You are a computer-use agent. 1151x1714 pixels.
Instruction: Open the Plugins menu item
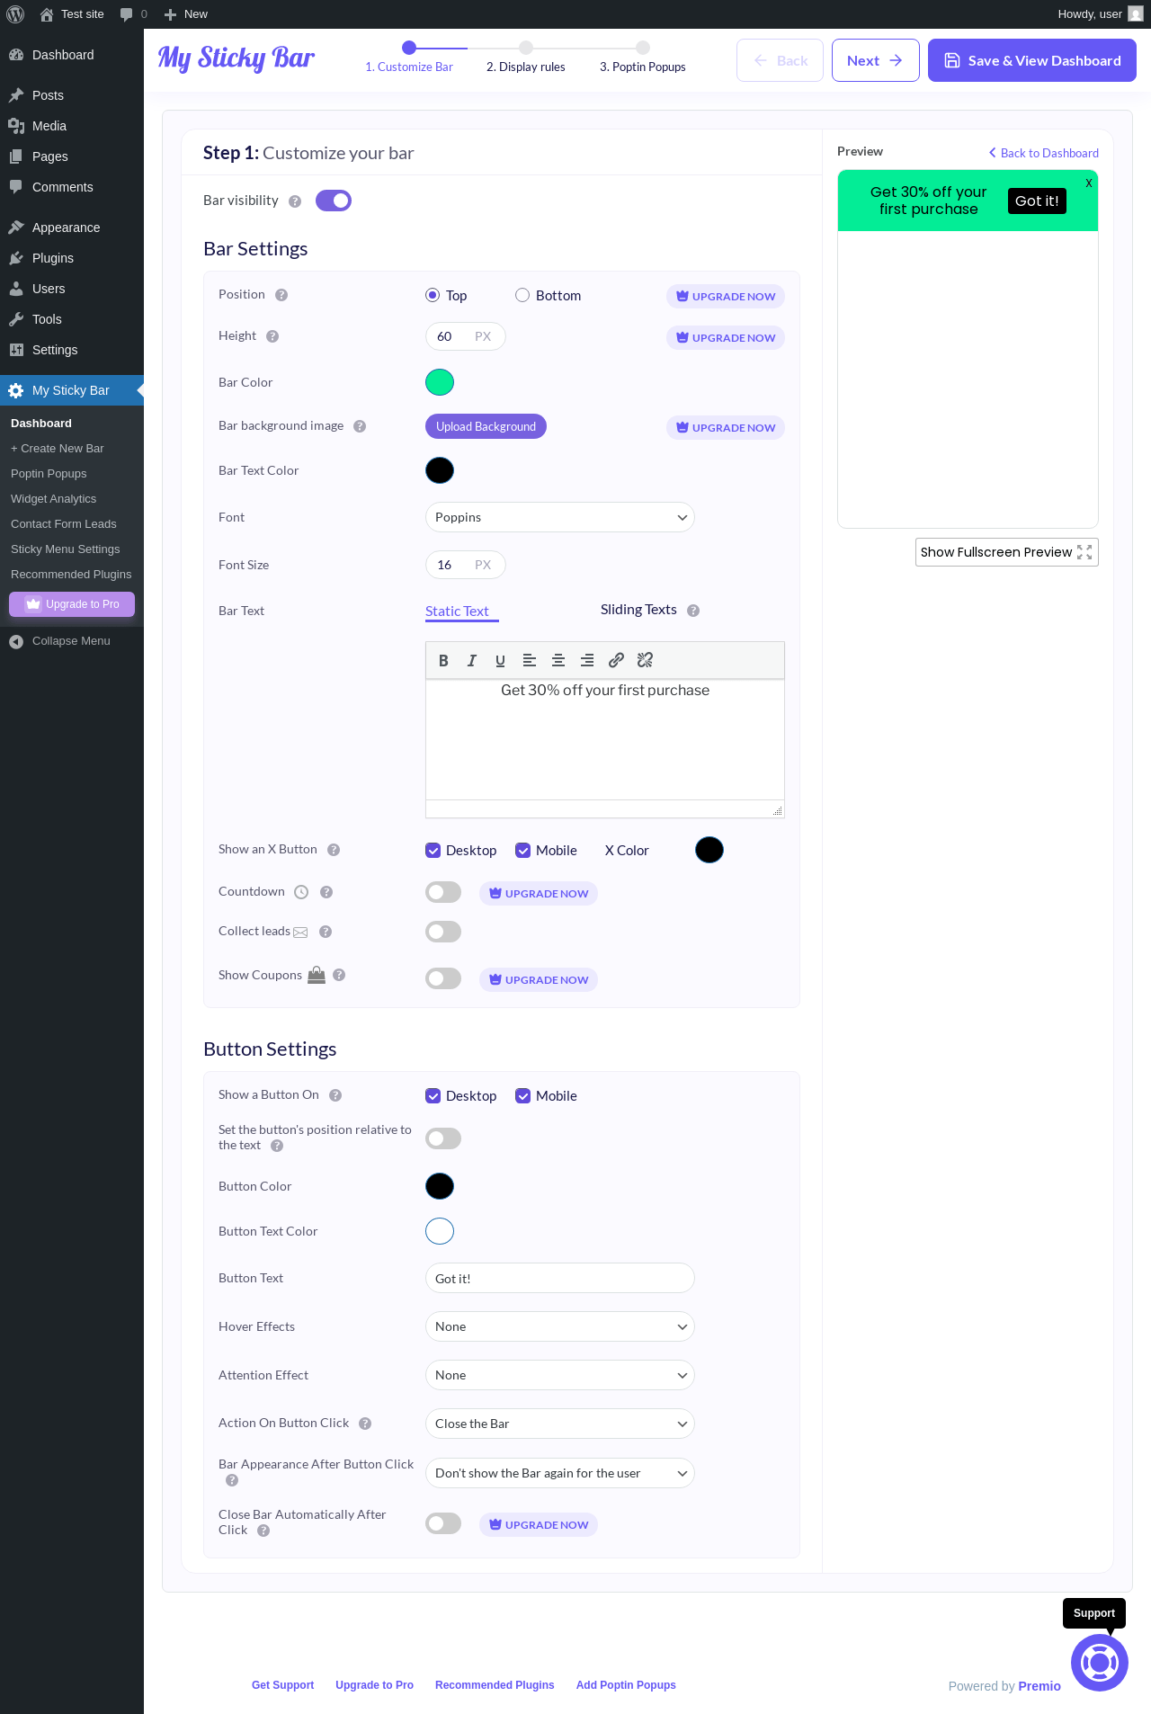tap(72, 258)
